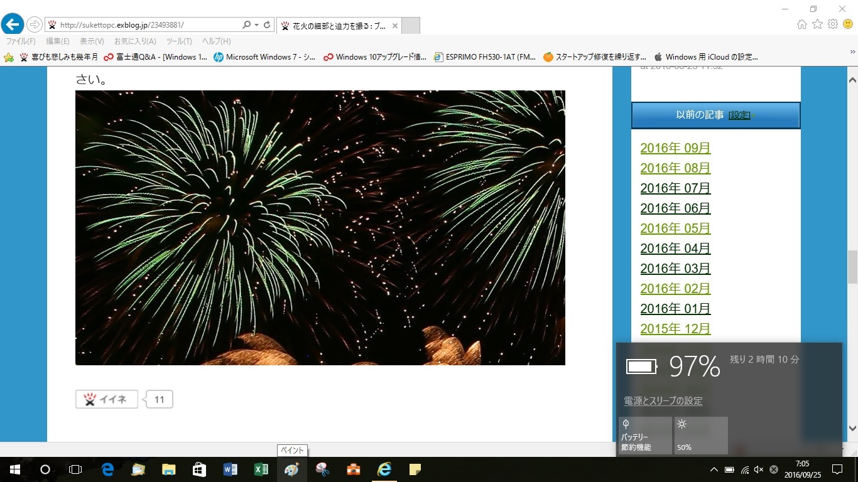This screenshot has width=858, height=482.
Task: Launch Excel from taskbar
Action: [261, 469]
